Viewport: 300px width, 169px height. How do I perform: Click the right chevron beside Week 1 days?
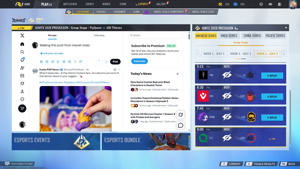pos(284,54)
